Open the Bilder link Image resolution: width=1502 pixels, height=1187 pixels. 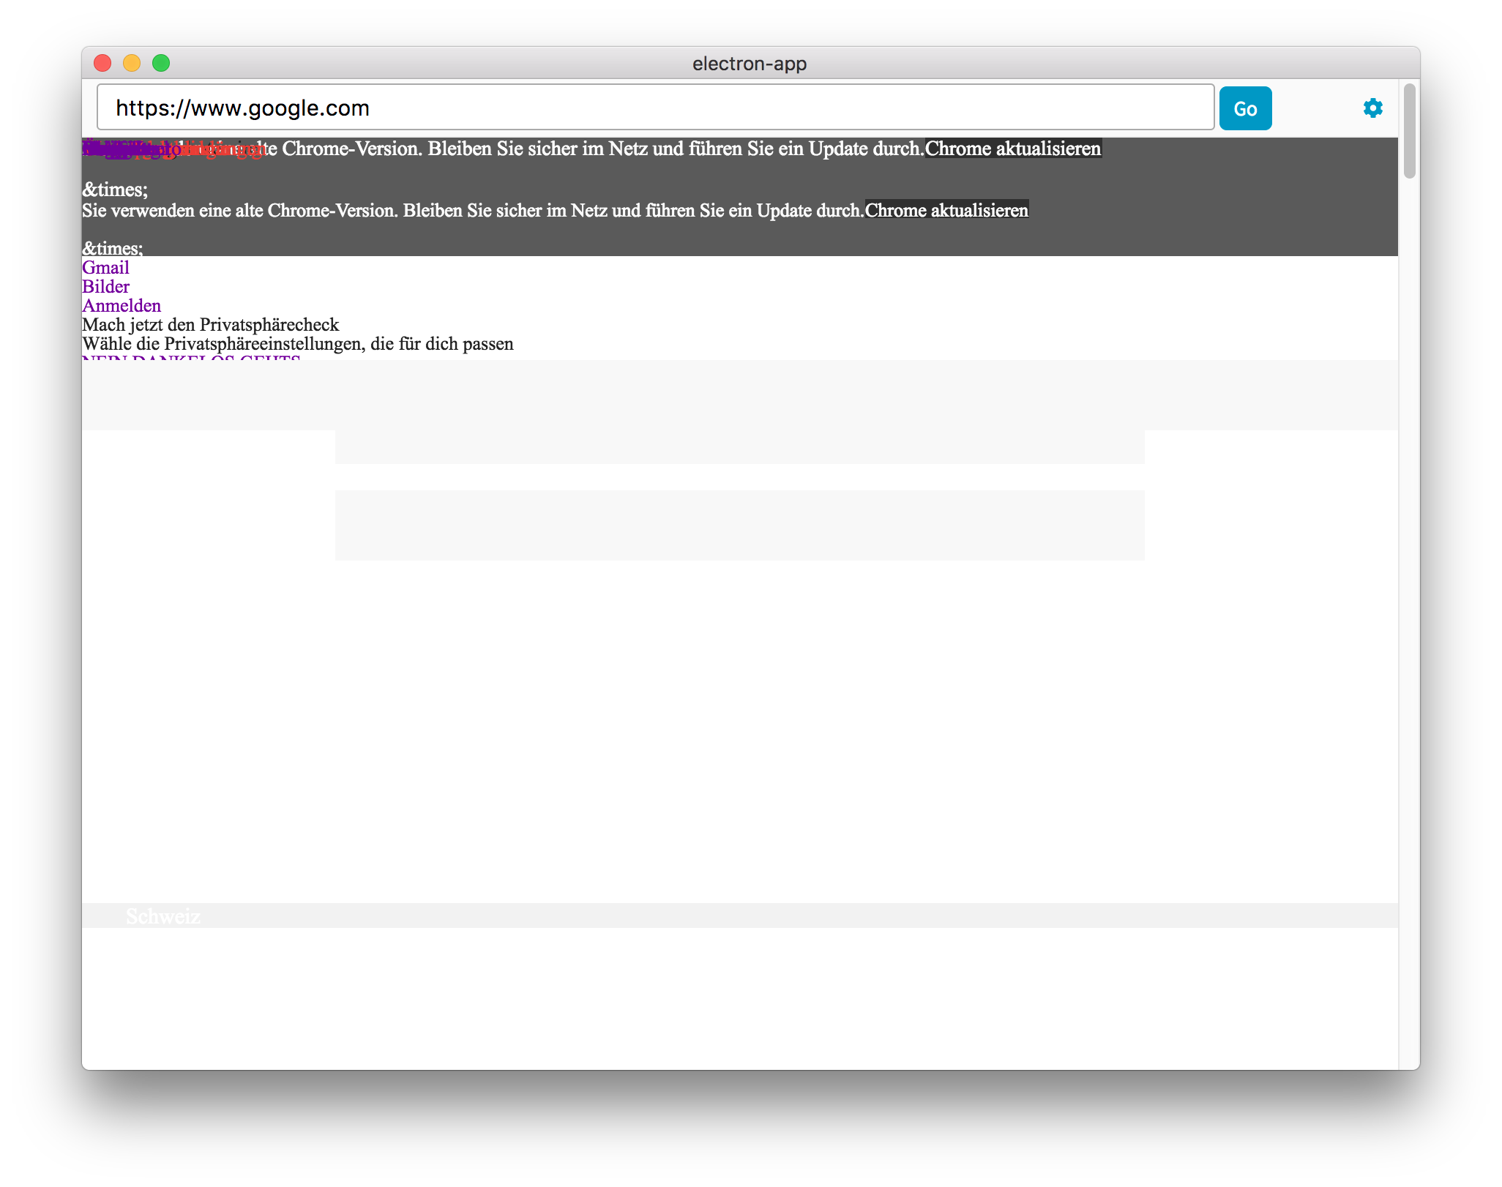pos(105,287)
